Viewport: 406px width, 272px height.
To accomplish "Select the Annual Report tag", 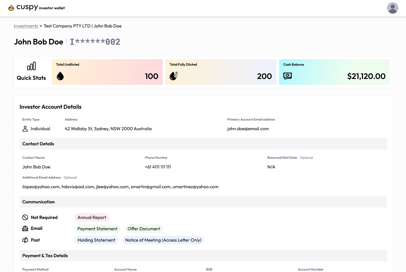I will (92, 217).
